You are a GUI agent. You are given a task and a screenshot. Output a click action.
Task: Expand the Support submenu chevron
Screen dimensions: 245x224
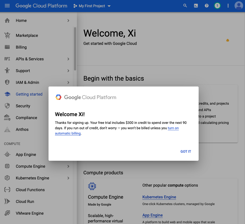pos(68,71)
